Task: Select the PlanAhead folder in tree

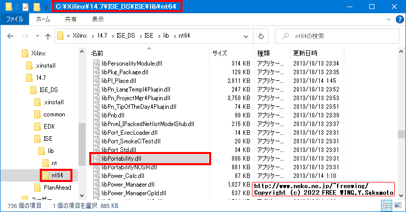Action: click(x=57, y=188)
